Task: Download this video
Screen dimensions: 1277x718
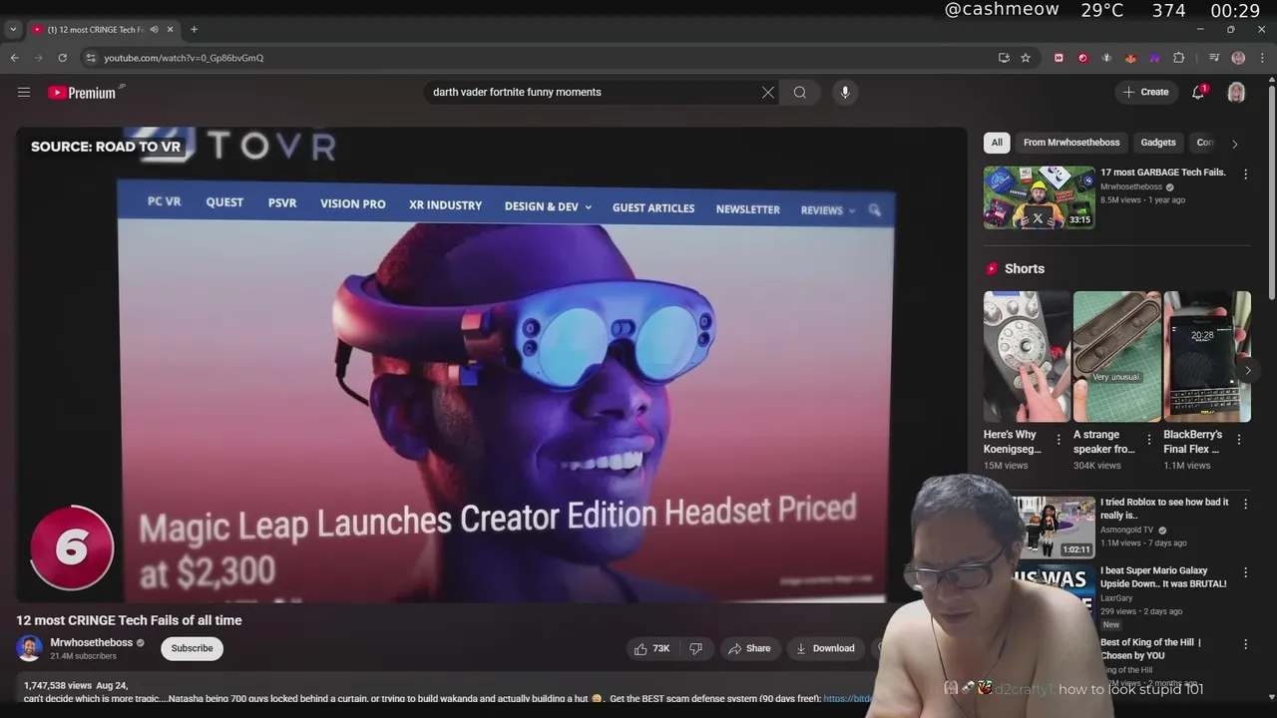Action: click(824, 648)
